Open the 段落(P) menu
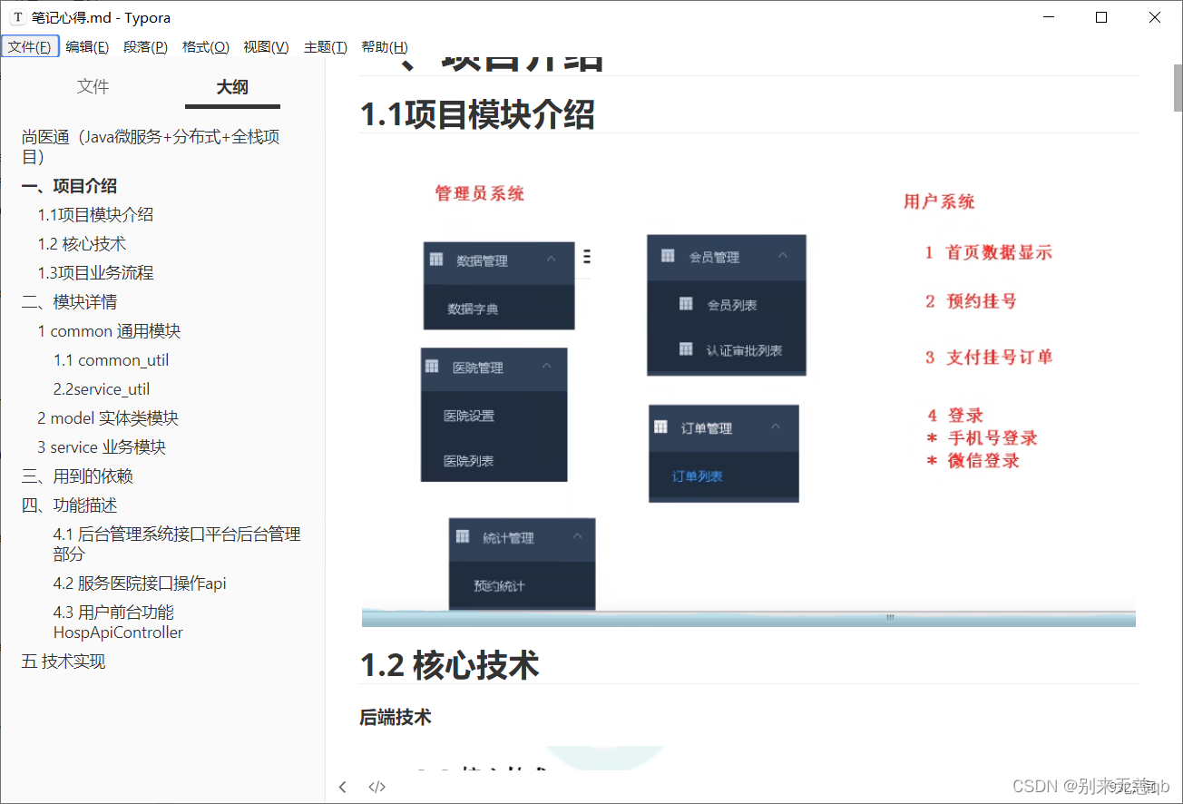The height and width of the screenshot is (804, 1183). (x=145, y=47)
